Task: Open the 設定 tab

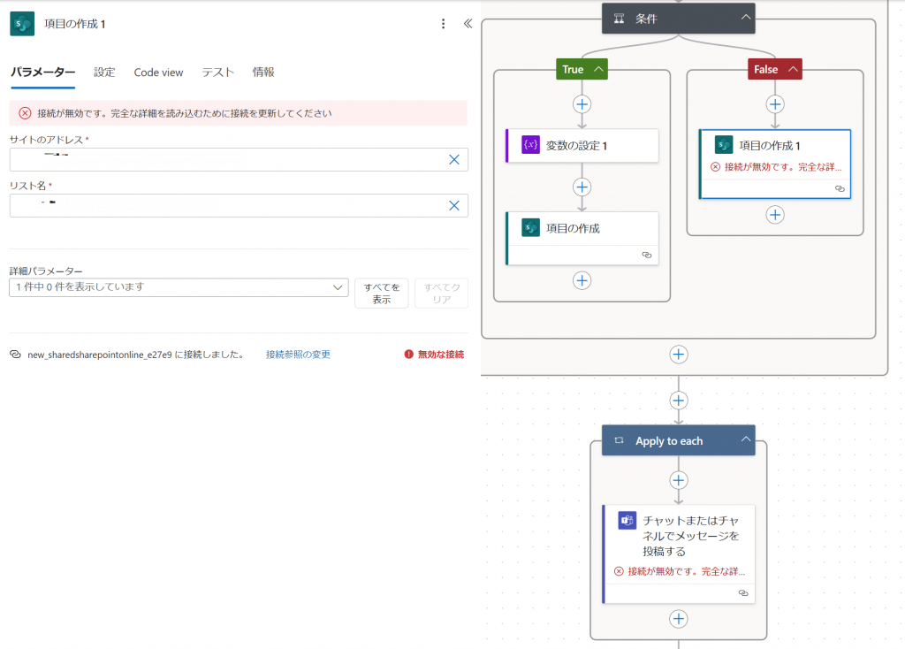Action: [104, 73]
